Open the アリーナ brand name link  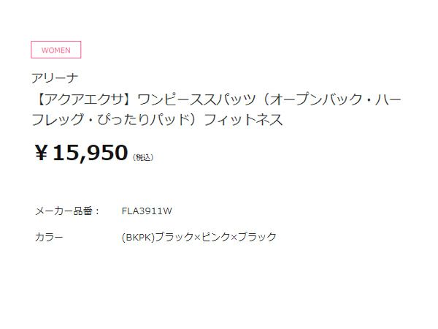(55, 77)
